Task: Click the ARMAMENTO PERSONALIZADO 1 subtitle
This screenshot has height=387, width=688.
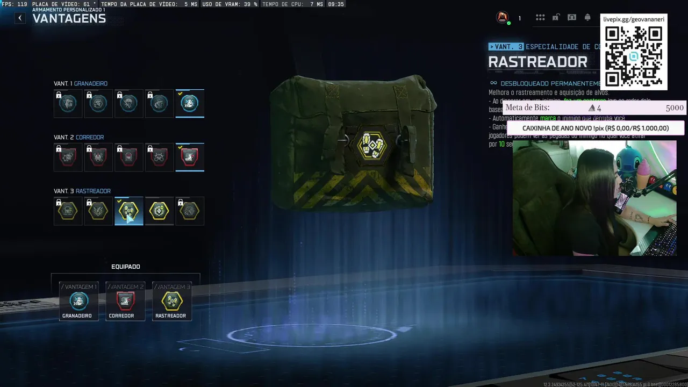Action: click(69, 10)
